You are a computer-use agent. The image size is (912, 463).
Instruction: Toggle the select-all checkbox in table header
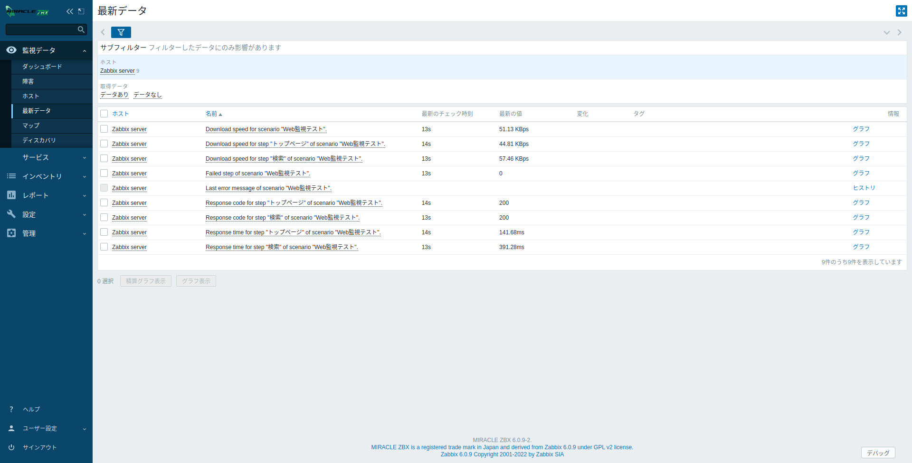click(x=104, y=114)
